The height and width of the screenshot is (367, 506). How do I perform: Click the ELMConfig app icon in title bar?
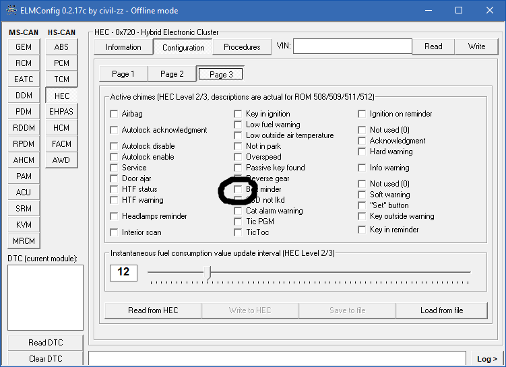(x=11, y=10)
